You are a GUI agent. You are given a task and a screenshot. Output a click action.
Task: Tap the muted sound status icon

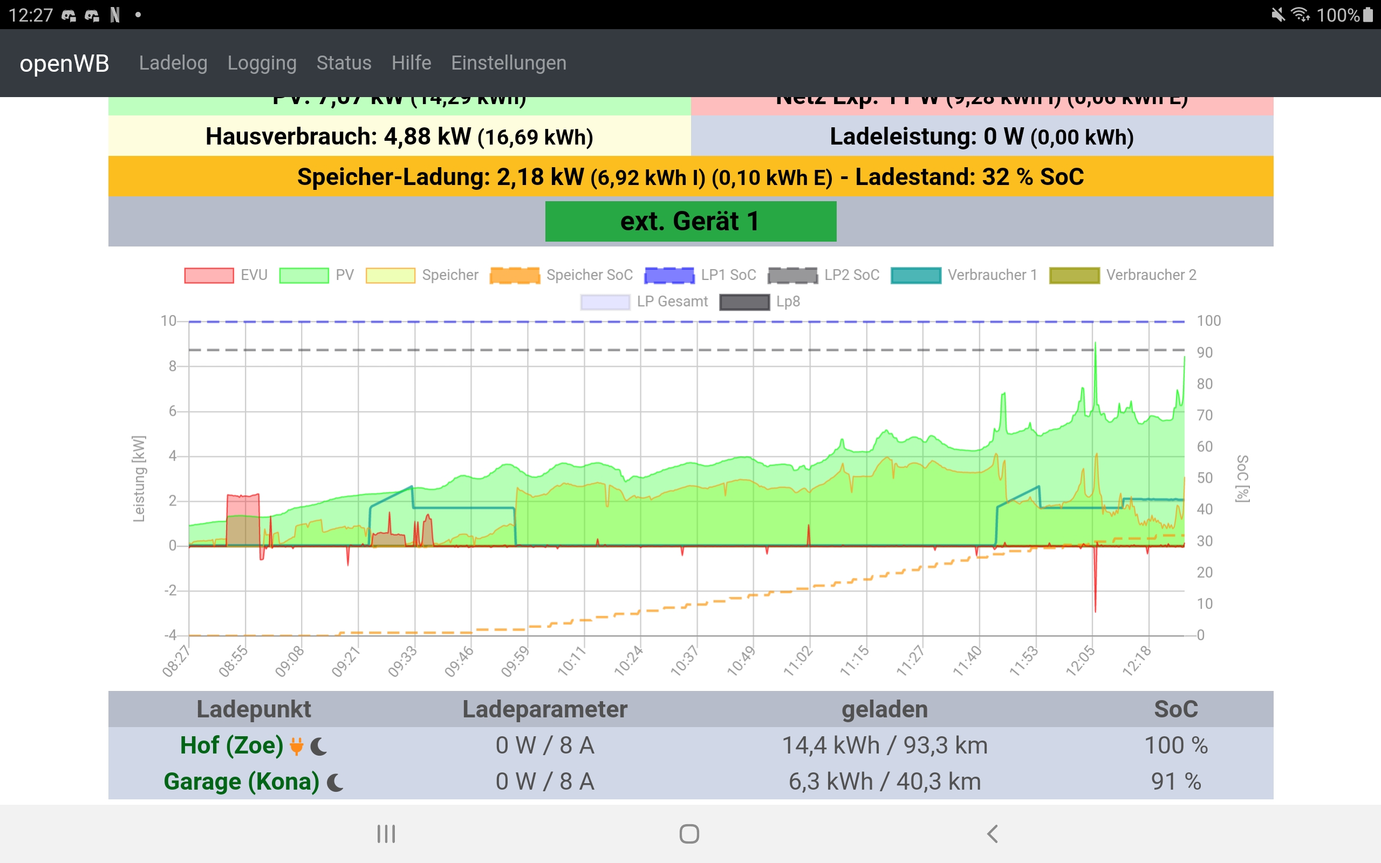1278,14
